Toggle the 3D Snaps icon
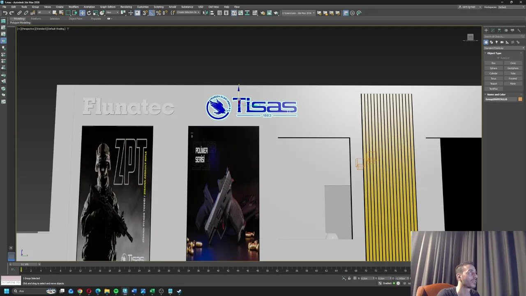526x296 pixels. tap(145, 13)
